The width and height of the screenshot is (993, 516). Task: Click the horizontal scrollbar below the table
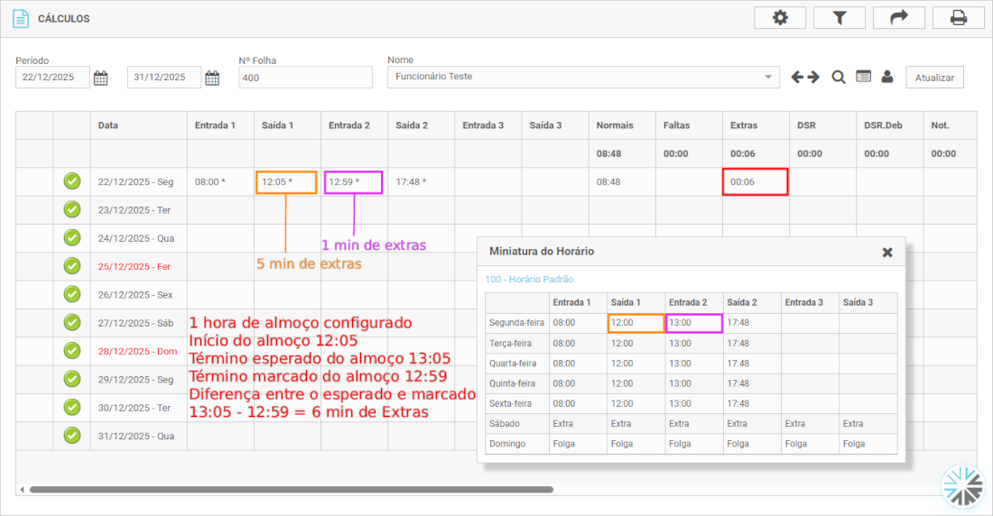[x=291, y=490]
